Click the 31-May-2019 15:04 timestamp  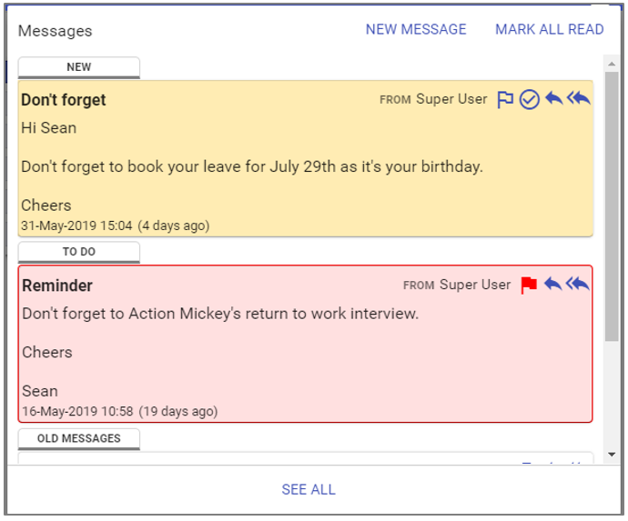point(76,225)
